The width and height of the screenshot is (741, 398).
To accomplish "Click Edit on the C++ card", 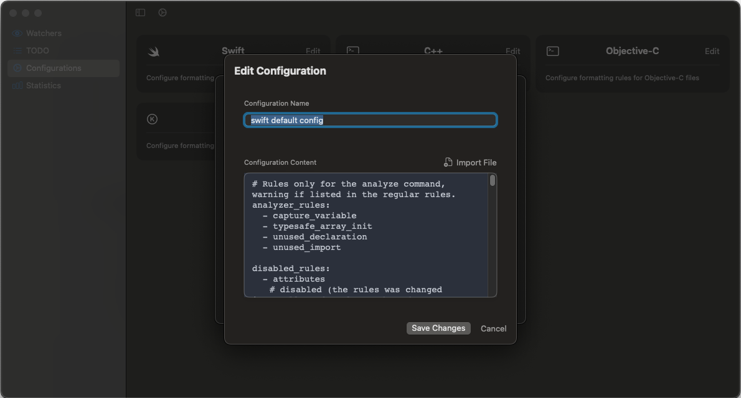I will pos(512,51).
